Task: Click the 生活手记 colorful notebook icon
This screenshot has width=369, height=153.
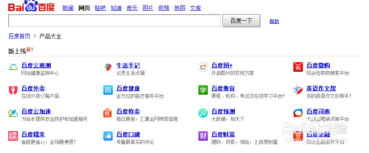Action: (108, 67)
